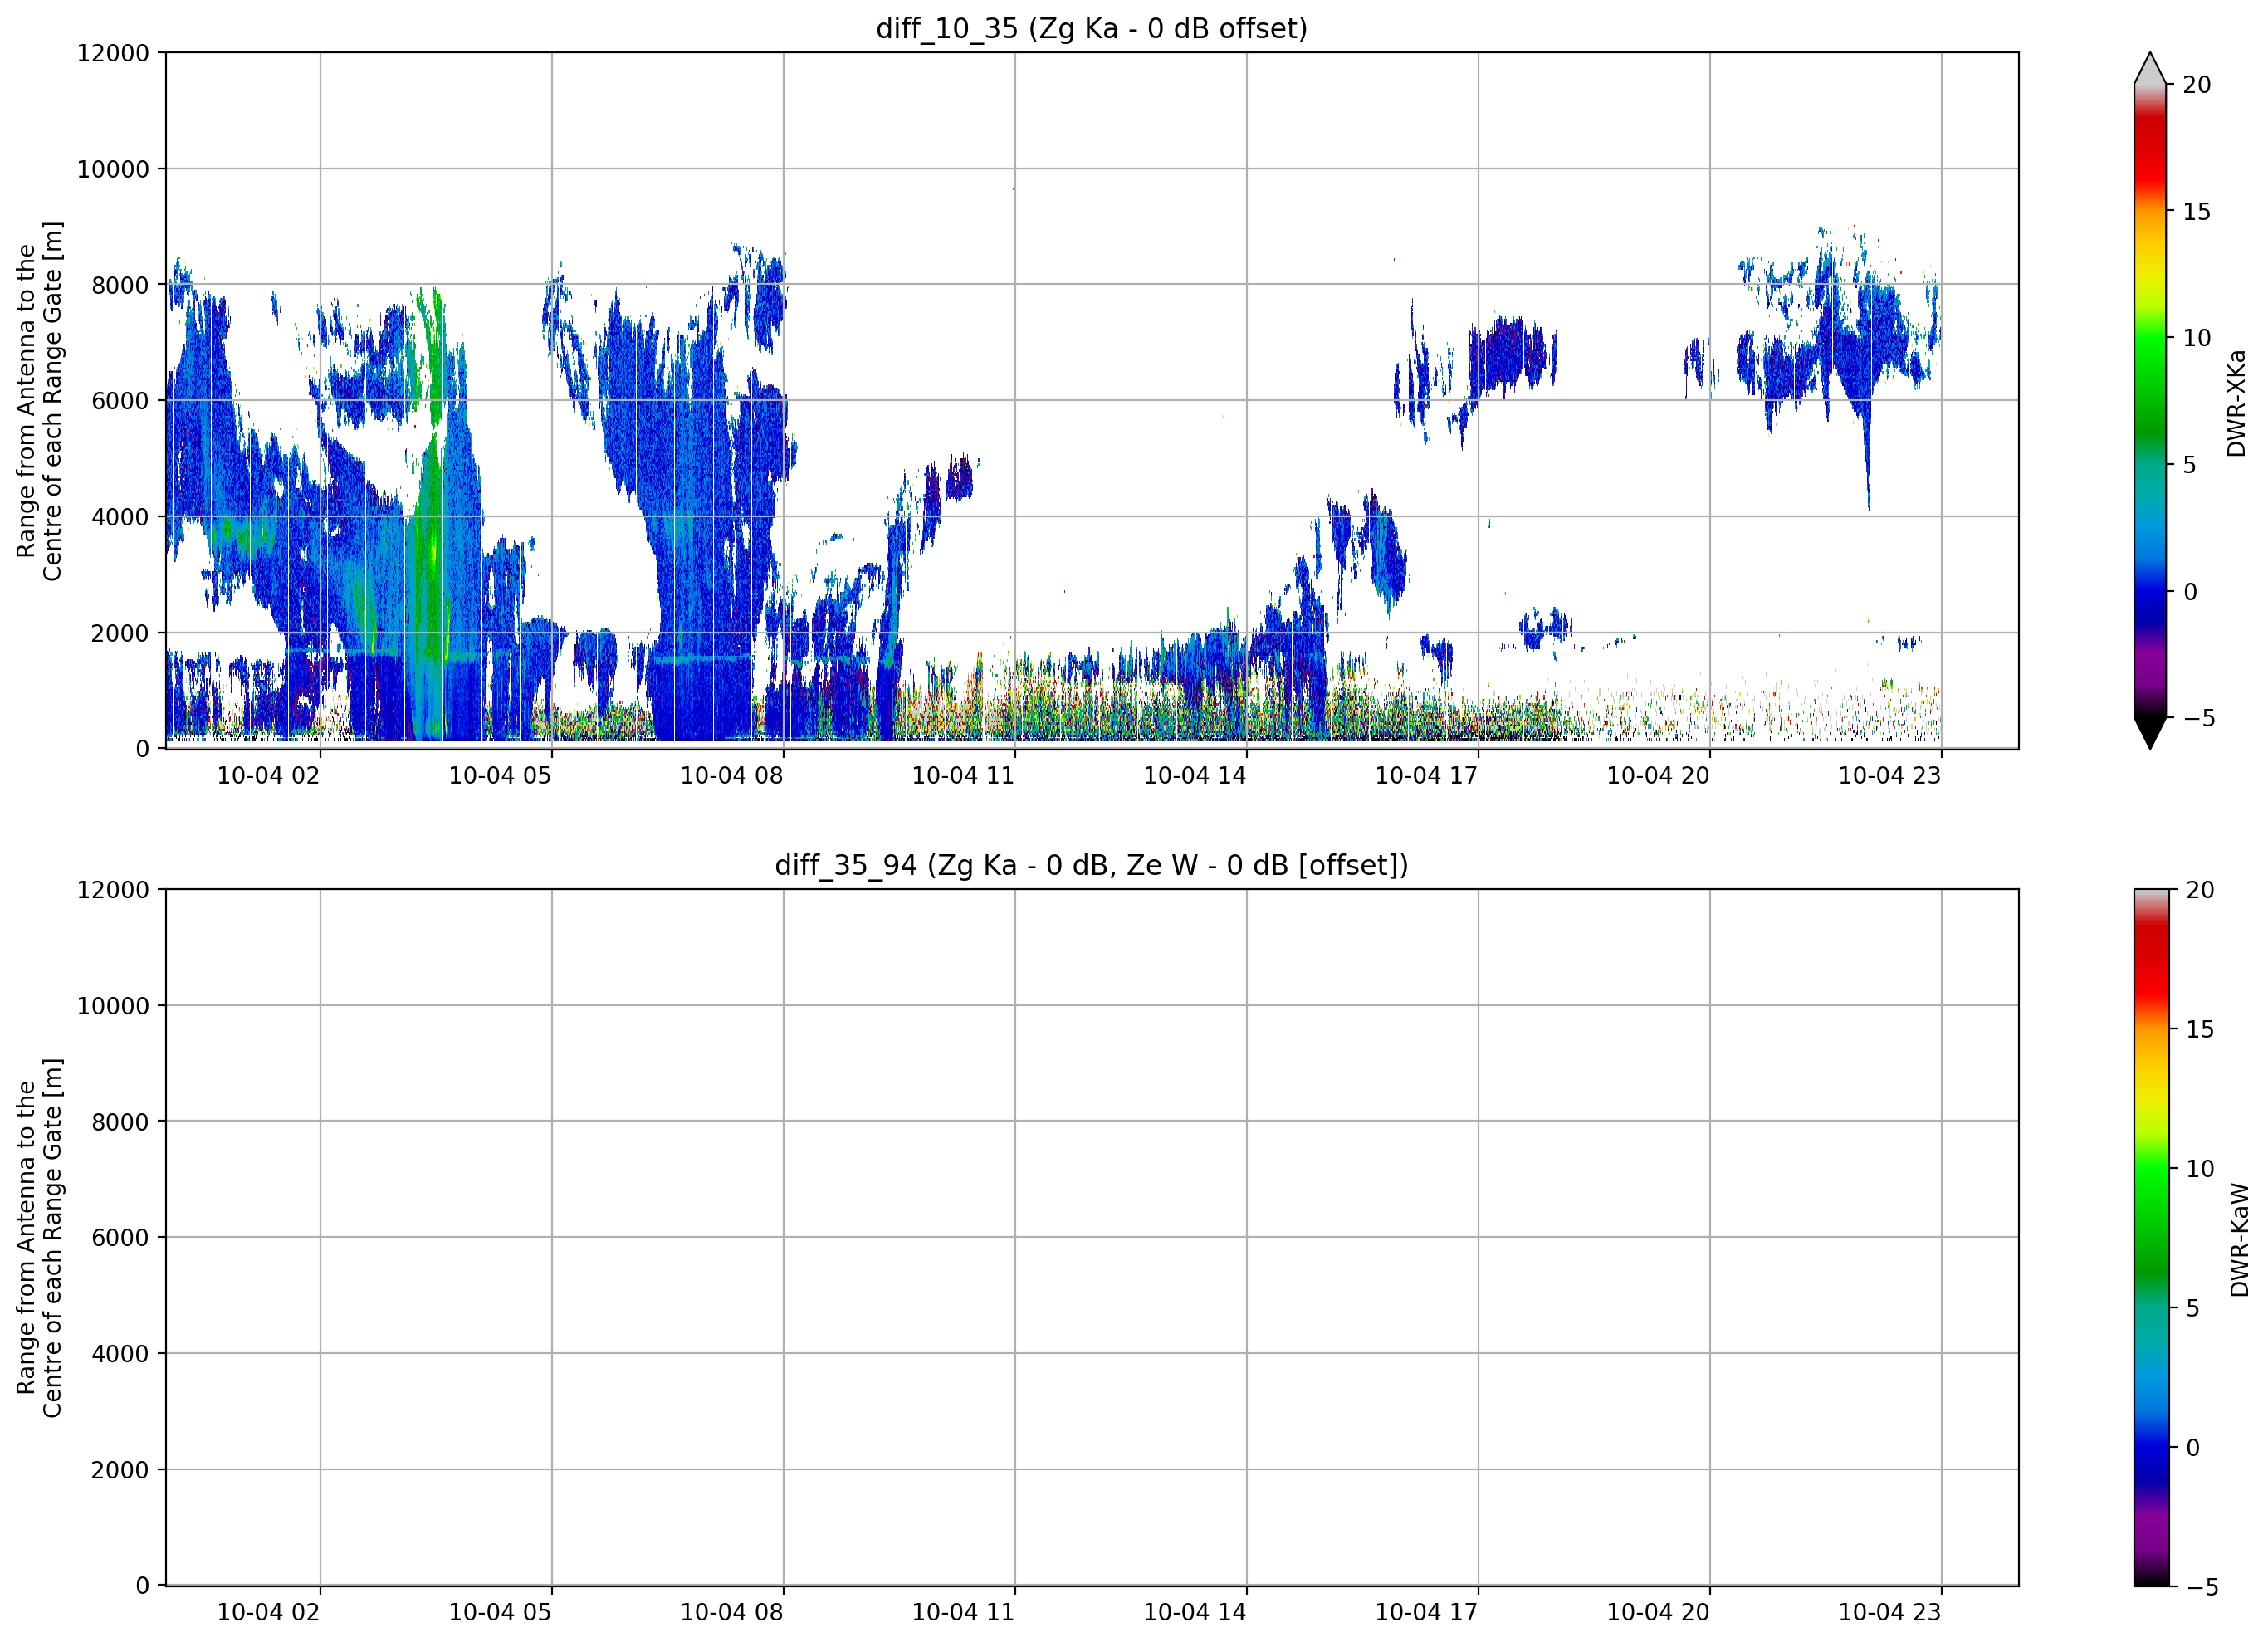Viewport: 2268px width, 1642px height.
Task: Click '10-04 23' x-tick under diff_10_35 plot
Action: (1890, 776)
